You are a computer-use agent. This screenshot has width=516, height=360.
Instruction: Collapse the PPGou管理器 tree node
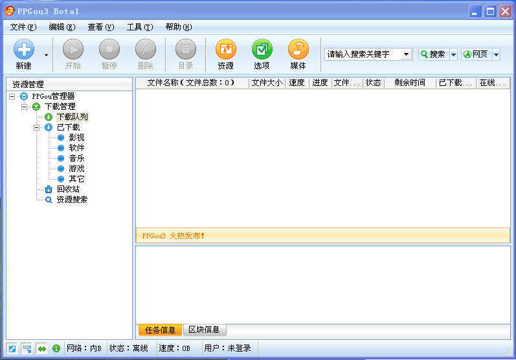[12, 96]
